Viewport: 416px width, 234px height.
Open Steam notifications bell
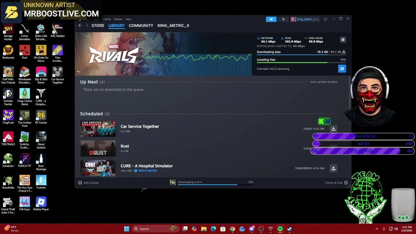(283, 19)
